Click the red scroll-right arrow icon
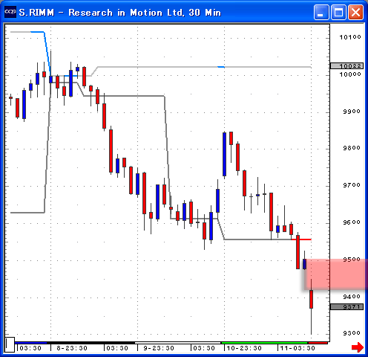The height and width of the screenshot is (357, 368). [x=358, y=347]
